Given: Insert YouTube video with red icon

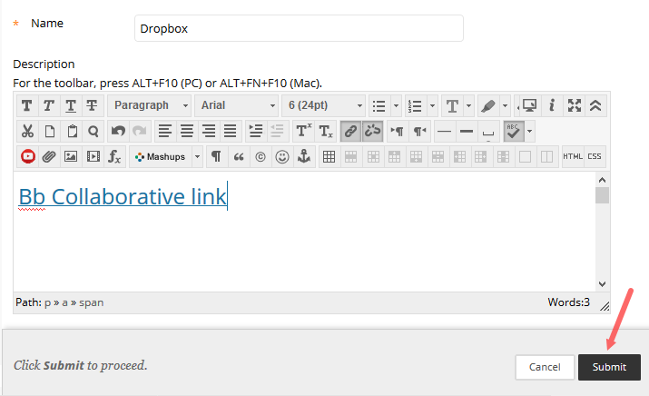Looking at the screenshot, I should coord(28,156).
